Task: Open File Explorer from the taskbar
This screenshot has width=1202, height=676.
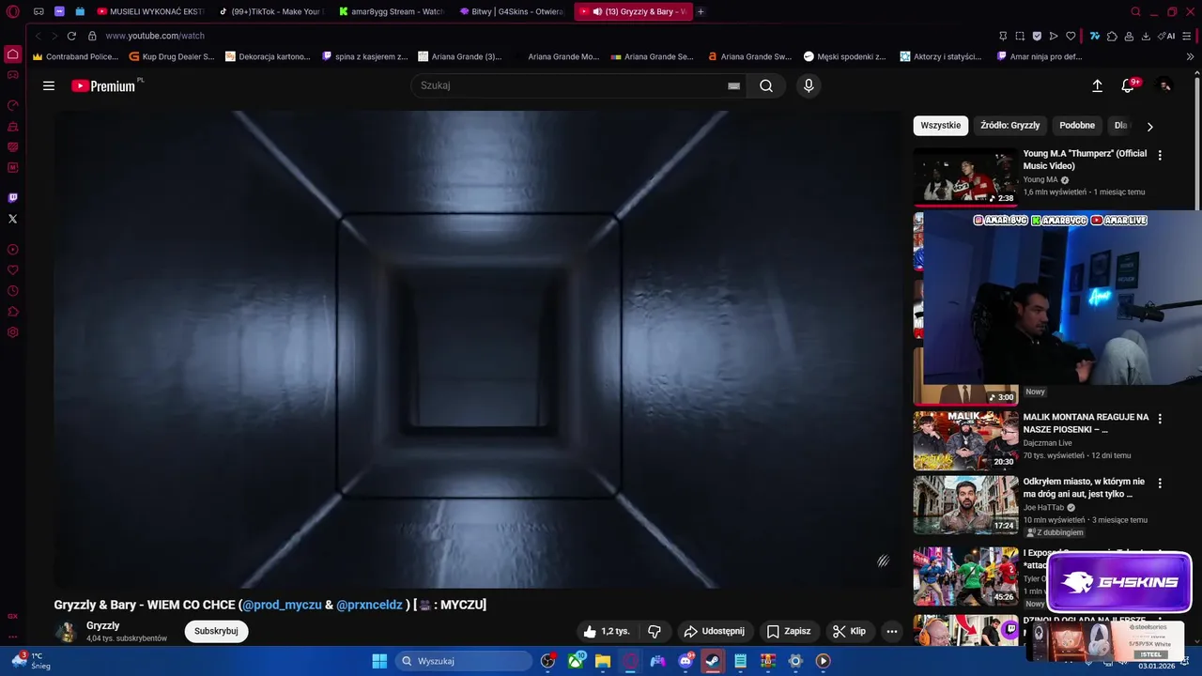Action: [603, 661]
